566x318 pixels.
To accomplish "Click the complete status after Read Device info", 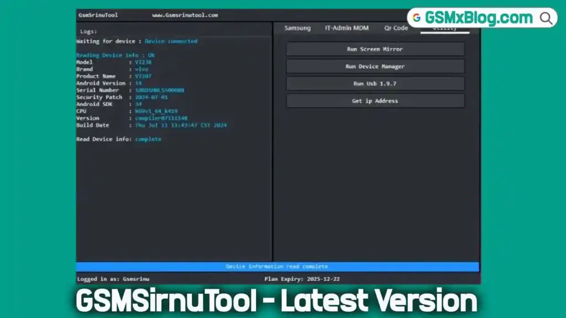I will [148, 139].
